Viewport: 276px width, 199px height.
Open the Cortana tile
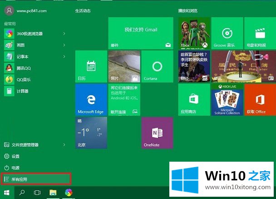(158, 66)
